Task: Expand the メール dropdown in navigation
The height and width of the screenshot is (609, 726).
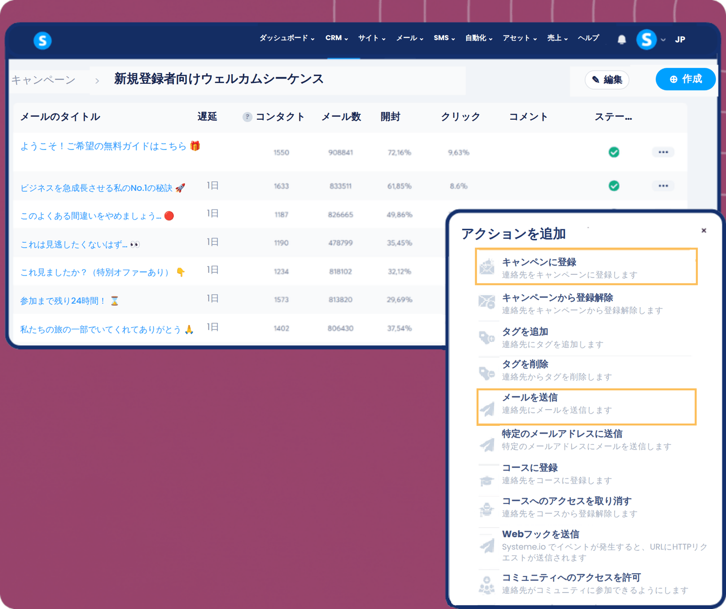Action: (x=410, y=38)
